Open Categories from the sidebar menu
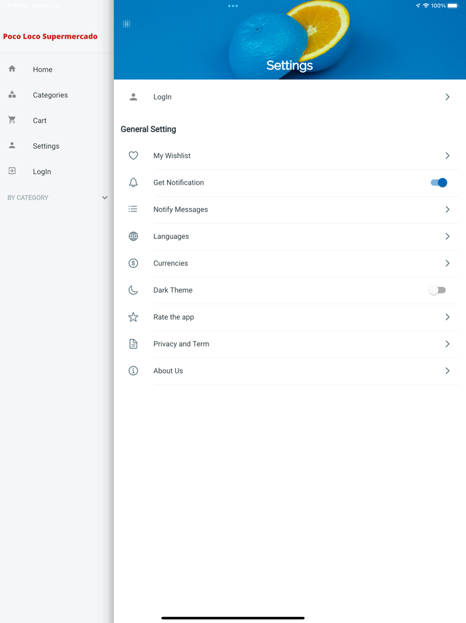The image size is (466, 623). (50, 95)
